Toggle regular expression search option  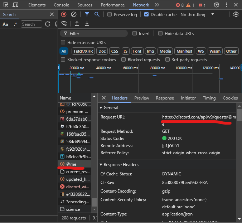pyautogui.click(x=15, y=24)
